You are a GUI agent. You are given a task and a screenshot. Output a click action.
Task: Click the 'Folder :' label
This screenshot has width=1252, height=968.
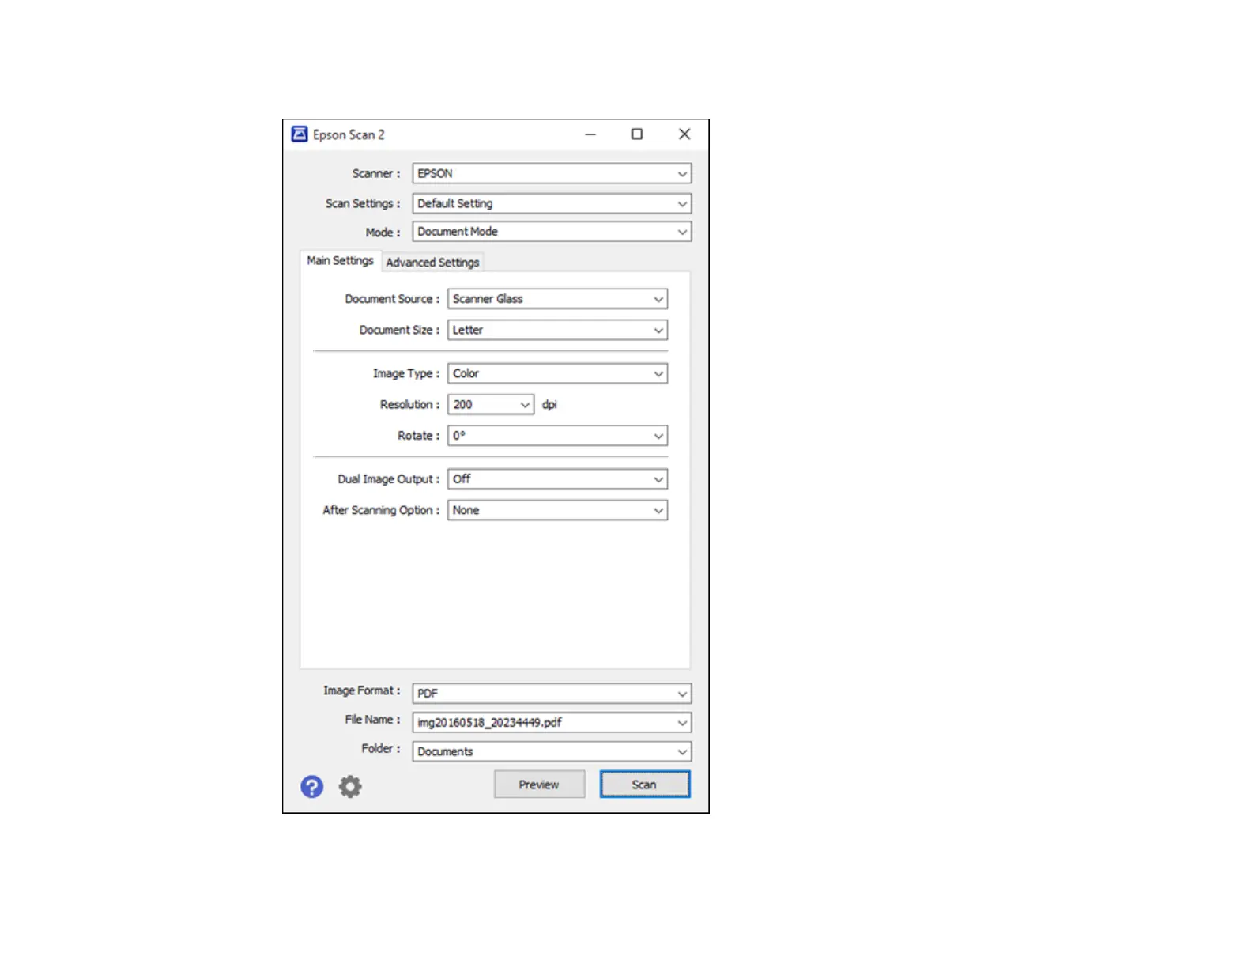click(381, 749)
